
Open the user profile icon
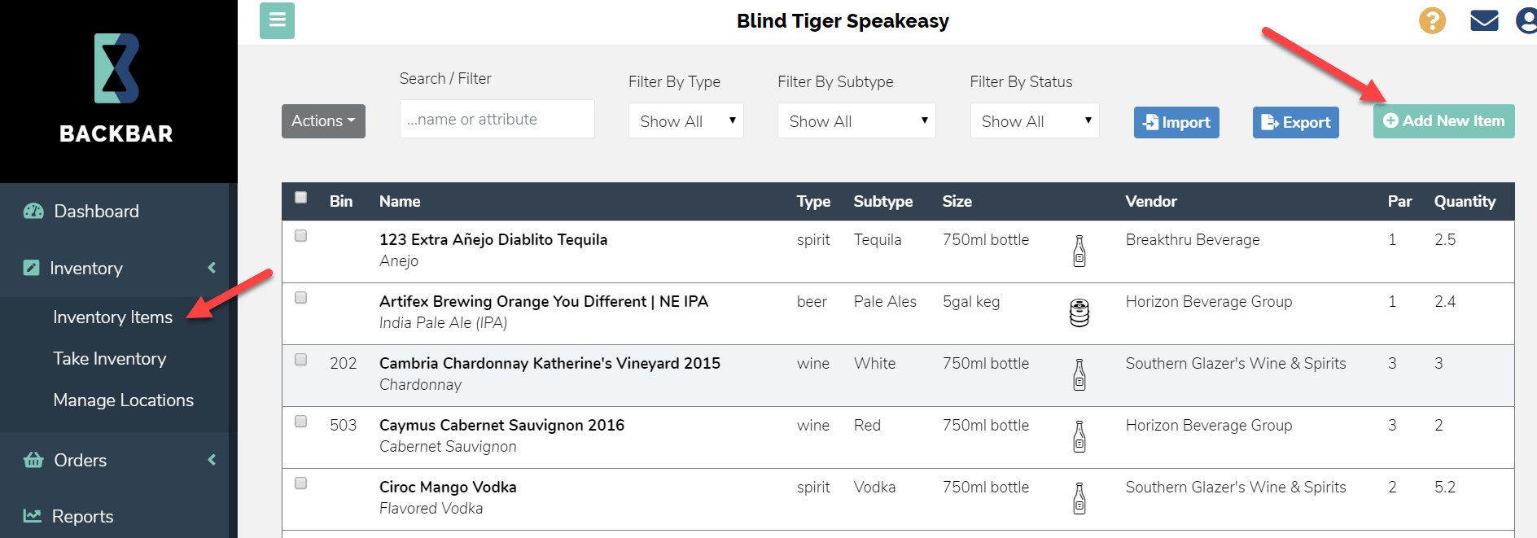tap(1526, 20)
